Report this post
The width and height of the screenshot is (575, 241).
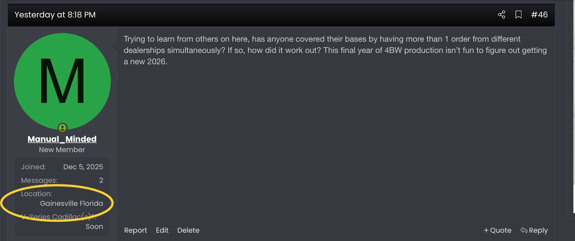136,230
